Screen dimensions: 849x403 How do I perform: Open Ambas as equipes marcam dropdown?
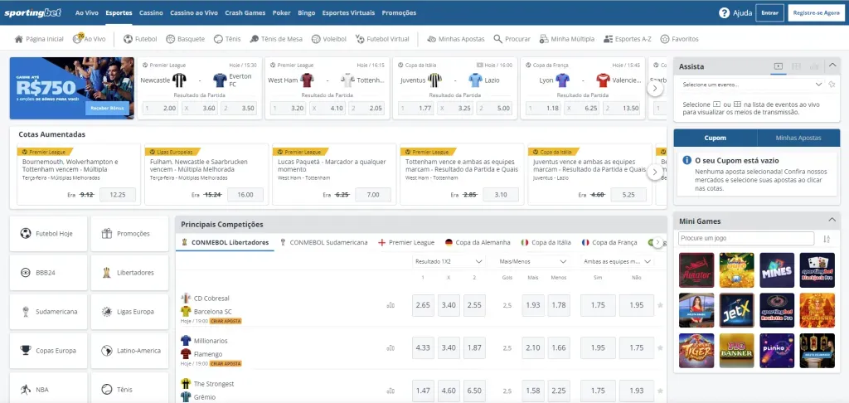(617, 262)
